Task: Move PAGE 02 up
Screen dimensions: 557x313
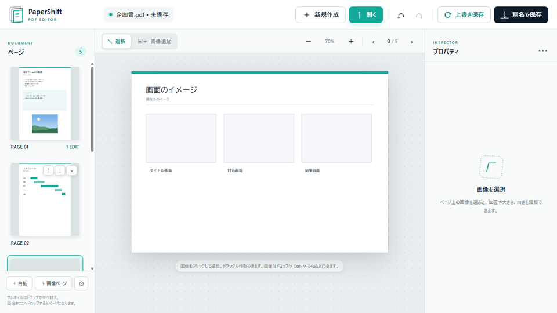Action: coord(48,170)
